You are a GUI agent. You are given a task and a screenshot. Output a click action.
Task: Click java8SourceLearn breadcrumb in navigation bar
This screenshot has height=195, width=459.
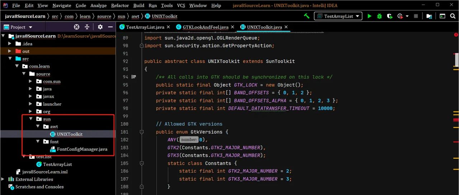tap(25, 16)
